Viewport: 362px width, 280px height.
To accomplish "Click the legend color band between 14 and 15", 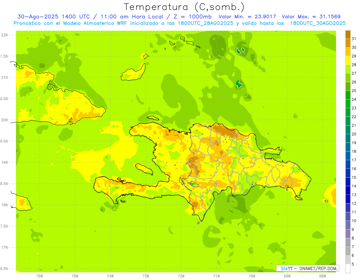I will pos(348,182).
